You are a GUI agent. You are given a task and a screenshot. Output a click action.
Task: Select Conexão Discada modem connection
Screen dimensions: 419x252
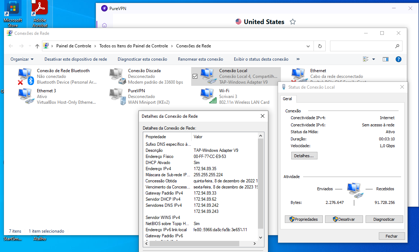[146, 76]
